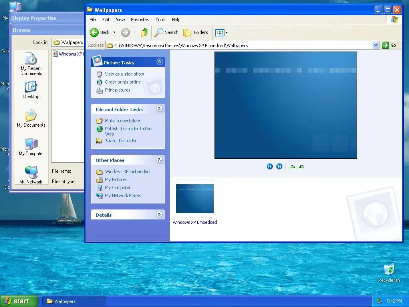Show the previous image in filmstrip
This screenshot has height=307, width=409.
(x=270, y=166)
